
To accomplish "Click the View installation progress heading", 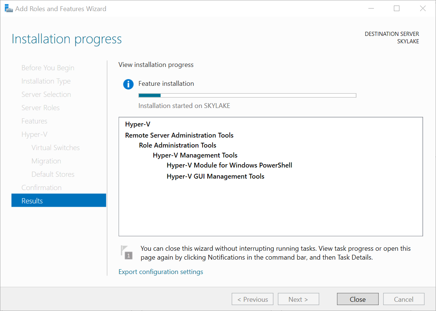I will (156, 65).
